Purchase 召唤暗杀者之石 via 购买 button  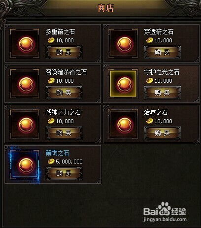coord(64,93)
